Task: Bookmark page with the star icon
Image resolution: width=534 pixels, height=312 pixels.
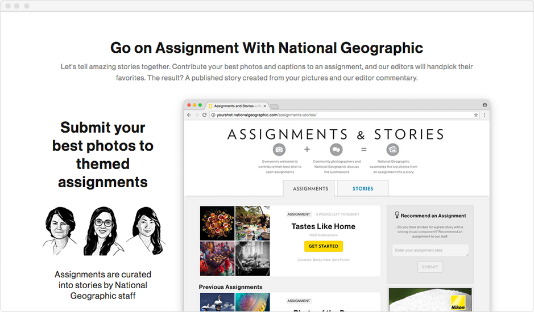Action: 476,115
